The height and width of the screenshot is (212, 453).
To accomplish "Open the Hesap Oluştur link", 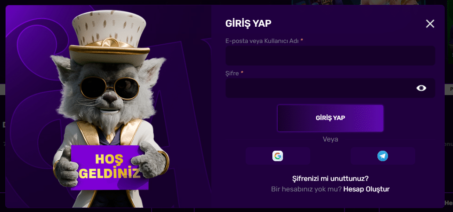I will [366, 189].
